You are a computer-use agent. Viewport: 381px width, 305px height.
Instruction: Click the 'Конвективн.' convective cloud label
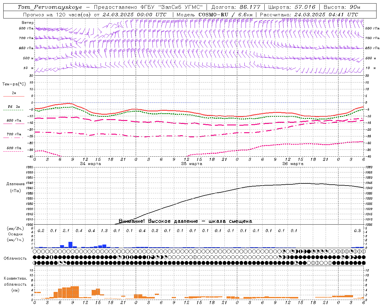(x=15, y=278)
